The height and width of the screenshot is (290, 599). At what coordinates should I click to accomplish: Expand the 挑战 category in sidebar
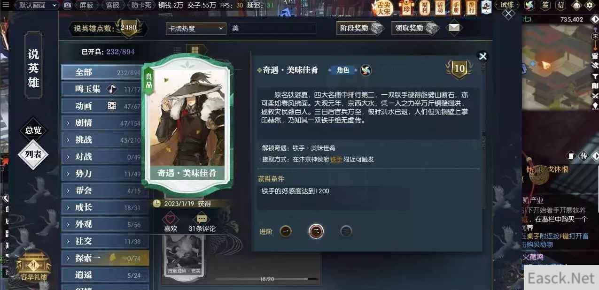105,140
